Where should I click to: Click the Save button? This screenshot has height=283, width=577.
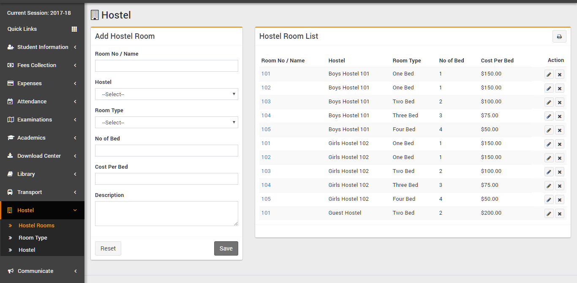[x=226, y=248]
